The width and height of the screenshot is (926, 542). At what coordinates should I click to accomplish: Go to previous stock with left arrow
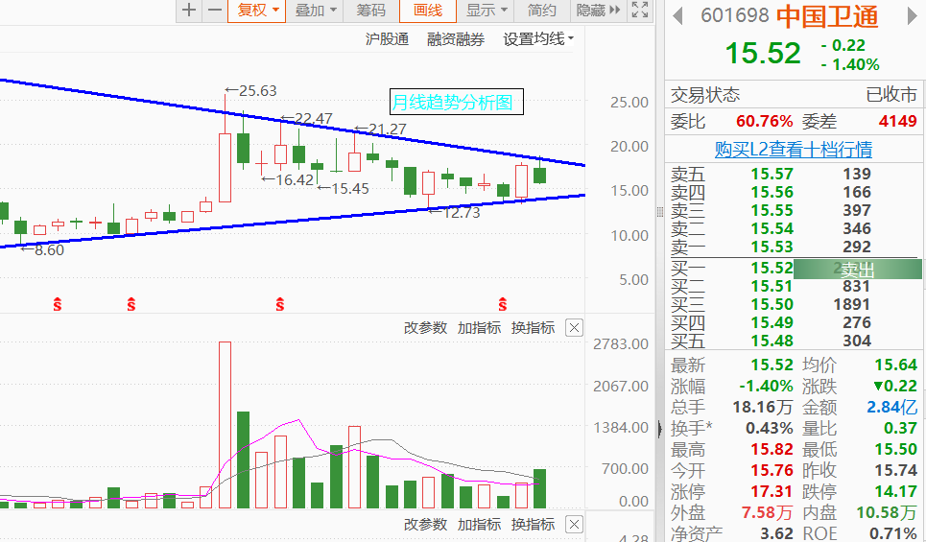[x=678, y=16]
